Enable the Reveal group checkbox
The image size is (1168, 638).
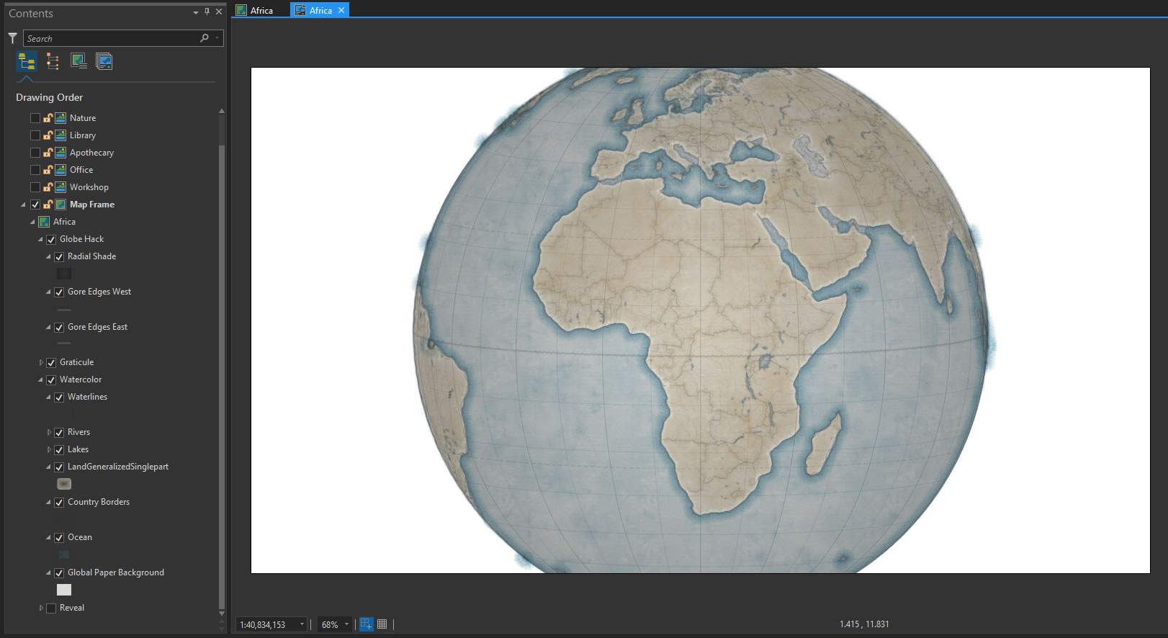(x=51, y=608)
